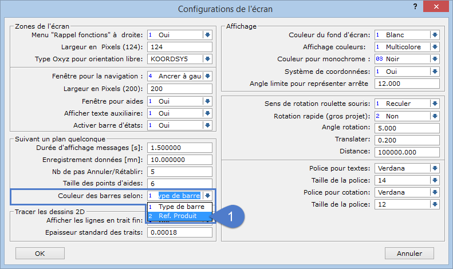Open Police pour textes font dropdown
Viewport: 453px width, 269px height.
[x=434, y=168]
